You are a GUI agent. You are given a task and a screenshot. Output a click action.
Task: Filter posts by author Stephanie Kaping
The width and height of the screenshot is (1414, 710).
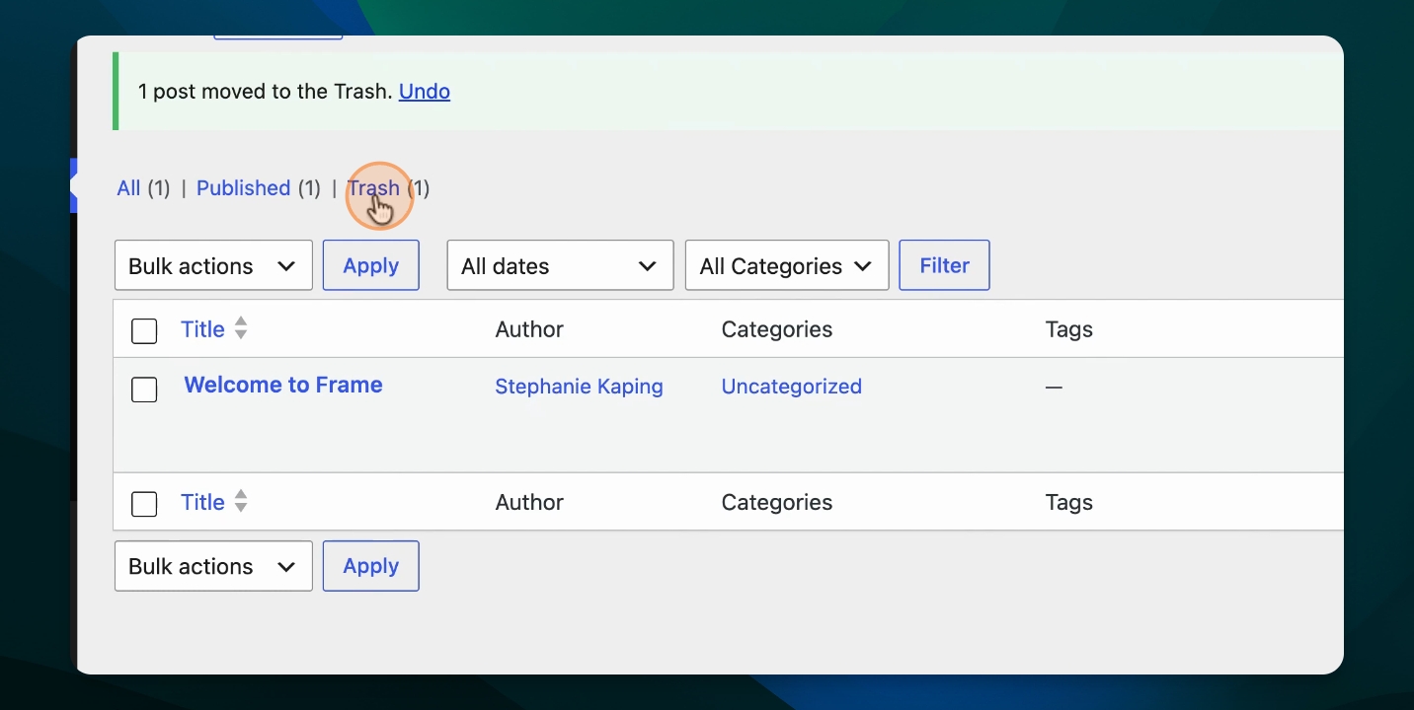[x=579, y=387]
